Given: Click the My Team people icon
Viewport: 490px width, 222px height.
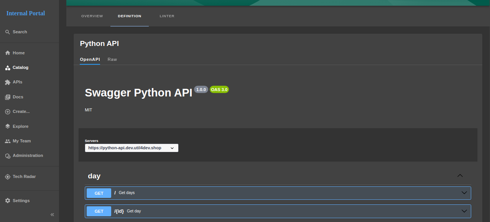Looking at the screenshot, I should (7, 141).
